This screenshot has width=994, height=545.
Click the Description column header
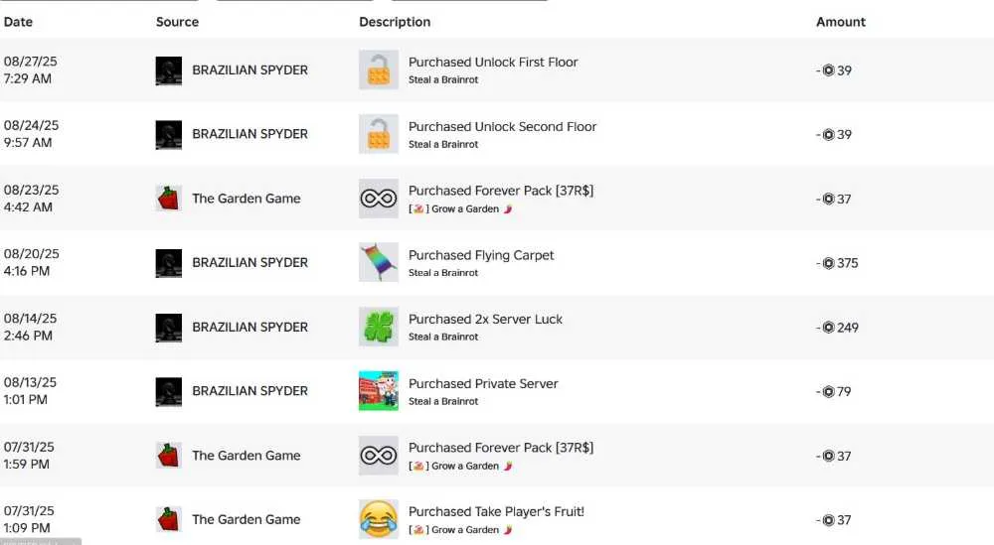[x=395, y=22]
